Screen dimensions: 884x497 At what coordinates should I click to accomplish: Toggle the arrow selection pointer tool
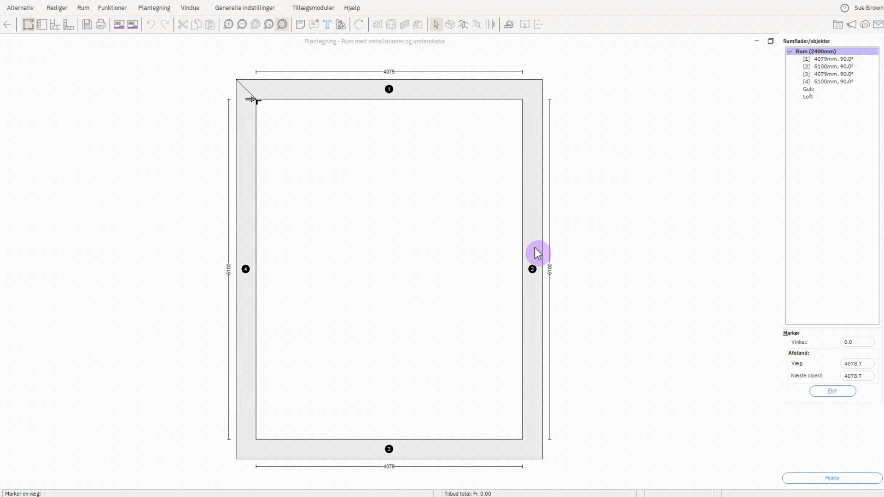coord(436,24)
